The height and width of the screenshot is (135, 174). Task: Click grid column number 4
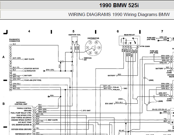pos(29,31)
